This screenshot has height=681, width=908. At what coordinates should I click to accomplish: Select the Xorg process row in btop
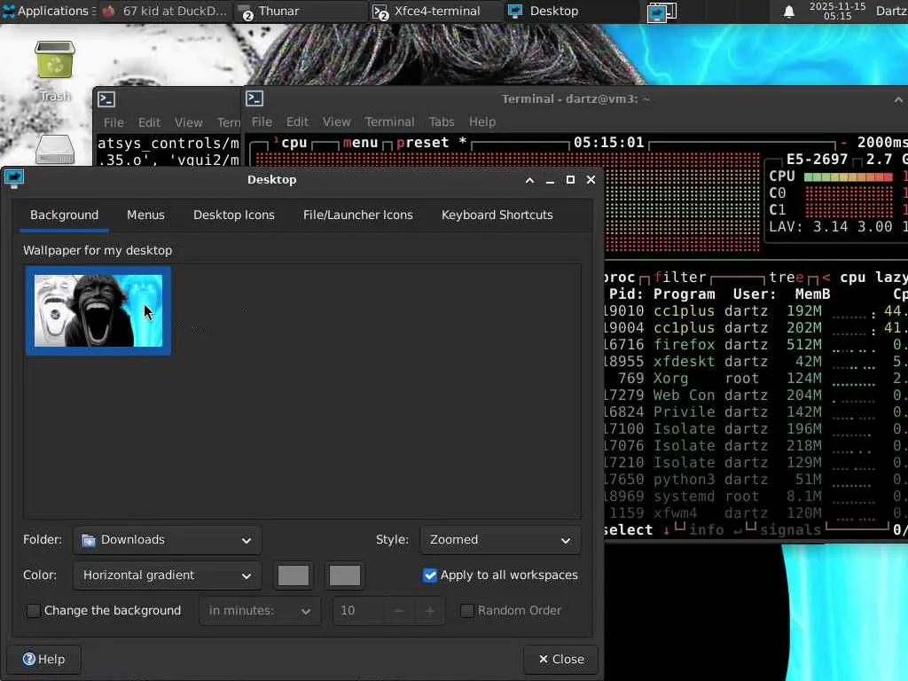[755, 378]
